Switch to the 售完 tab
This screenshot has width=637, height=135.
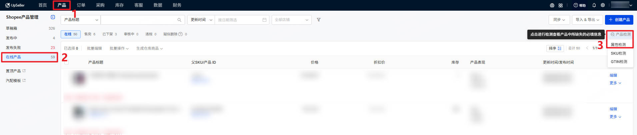click(90, 34)
